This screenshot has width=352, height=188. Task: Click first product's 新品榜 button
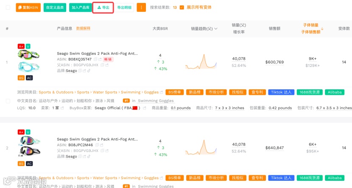coord(195,92)
